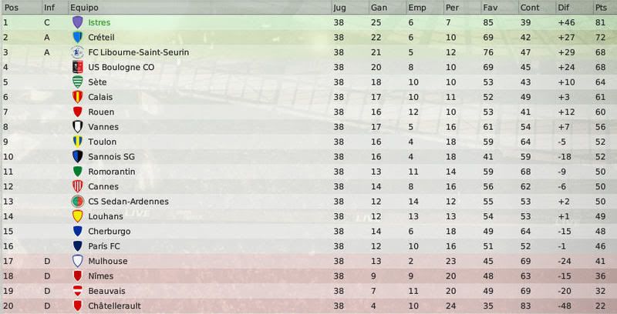The height and width of the screenshot is (314, 617).
Task: Click the Cannes red striped badge
Action: click(x=78, y=186)
